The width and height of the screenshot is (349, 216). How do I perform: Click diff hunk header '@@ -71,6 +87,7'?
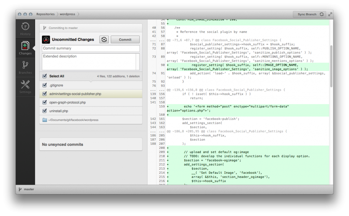click(x=224, y=40)
